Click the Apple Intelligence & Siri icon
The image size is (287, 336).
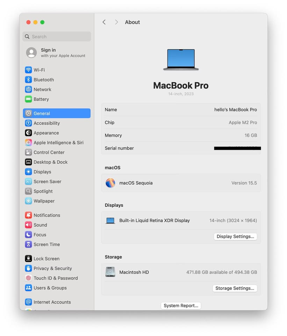28,142
